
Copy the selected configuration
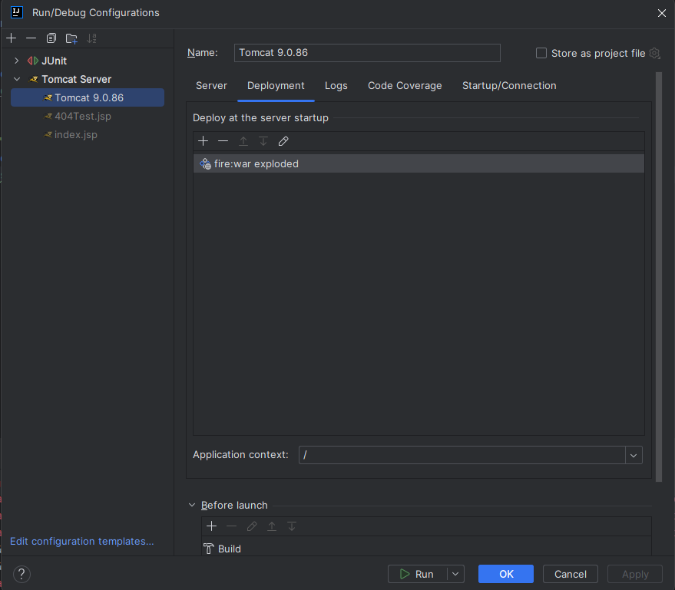pos(51,38)
